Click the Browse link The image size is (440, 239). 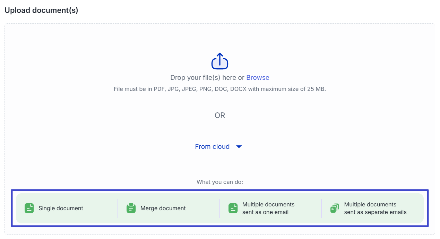[258, 77]
